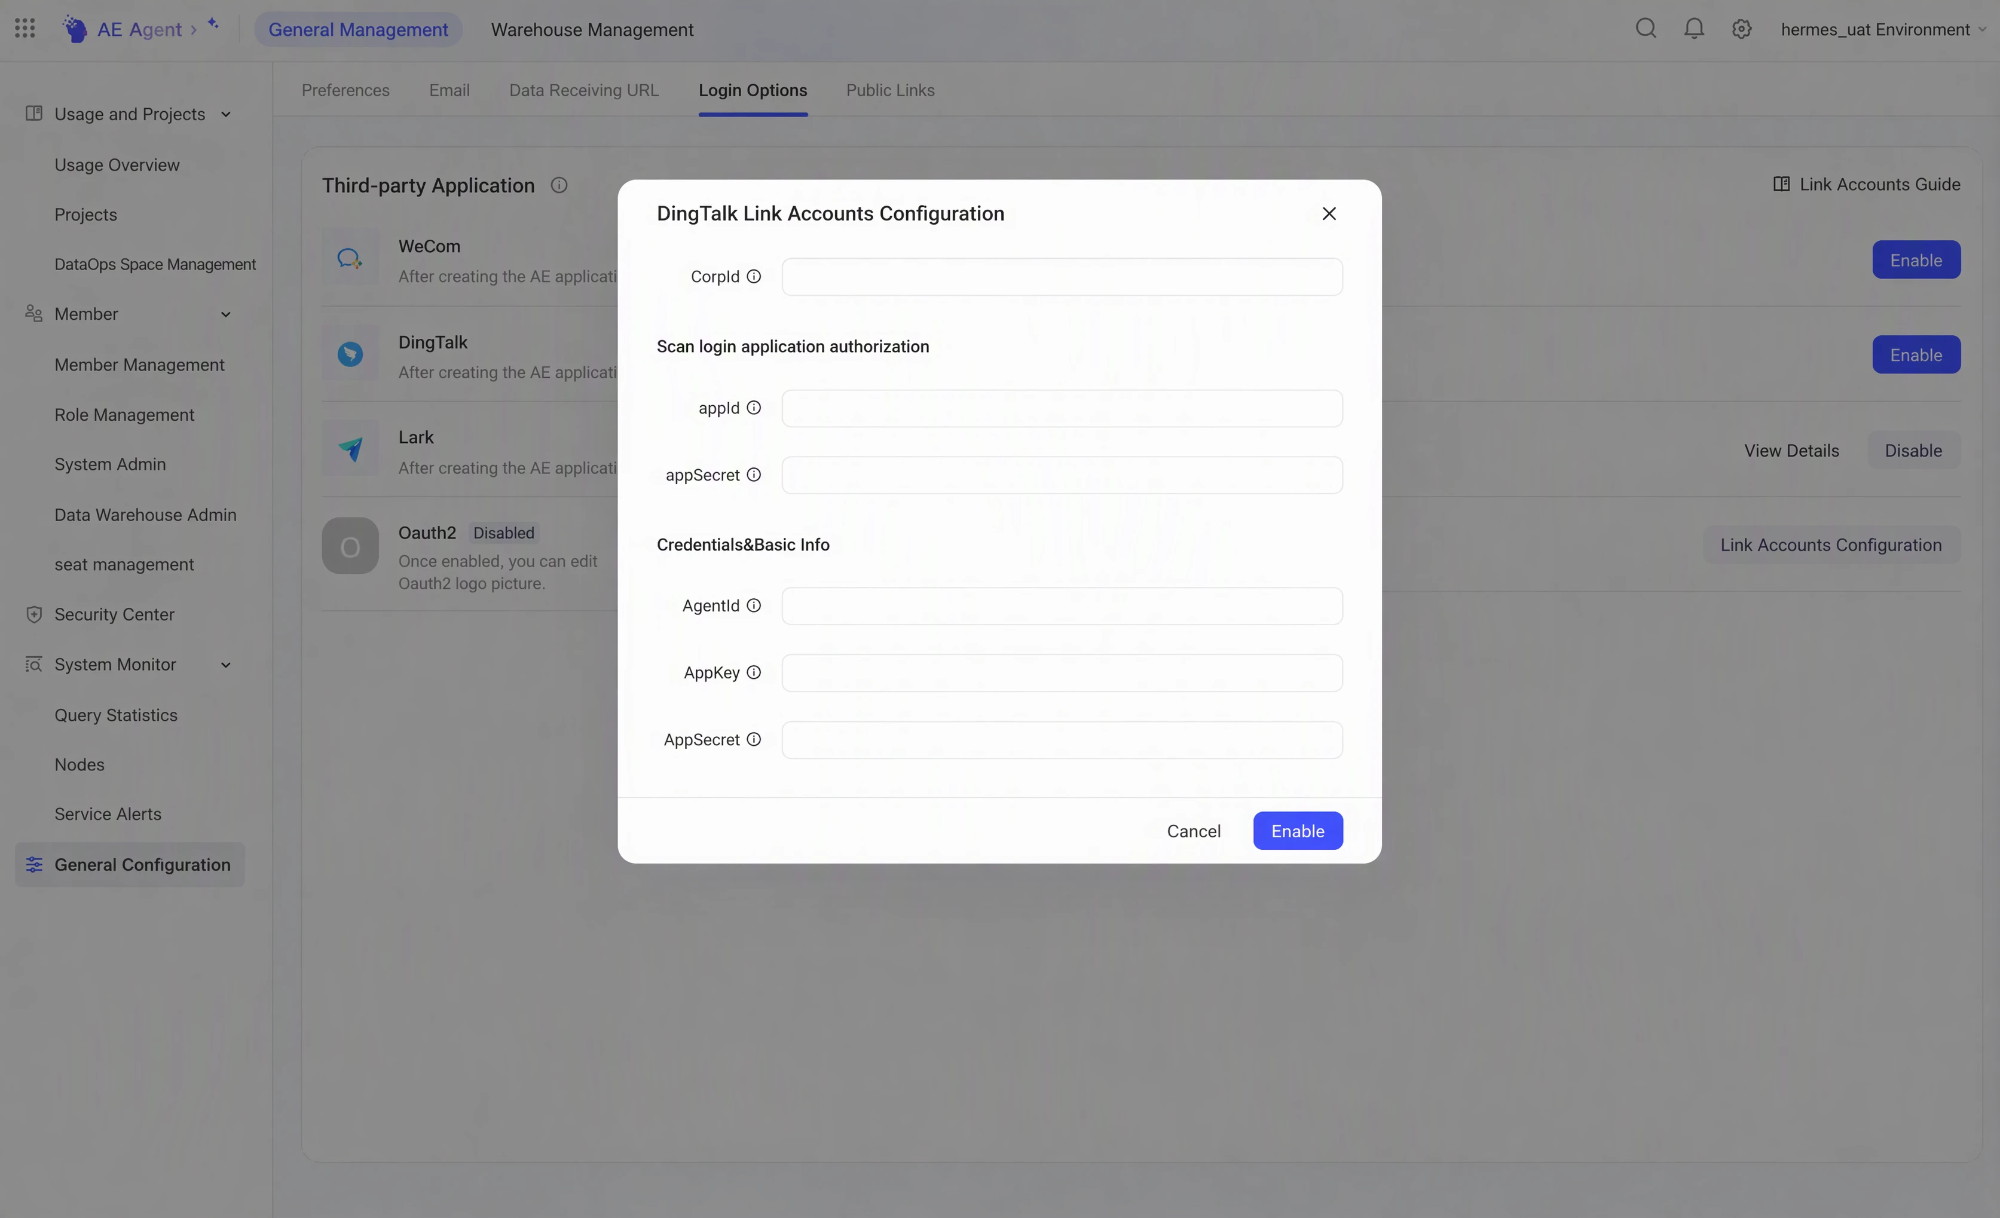Click the AppKey info icon

pos(753,672)
